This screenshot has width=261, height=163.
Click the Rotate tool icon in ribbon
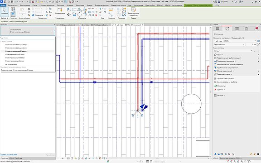pyautogui.click(x=79, y=14)
